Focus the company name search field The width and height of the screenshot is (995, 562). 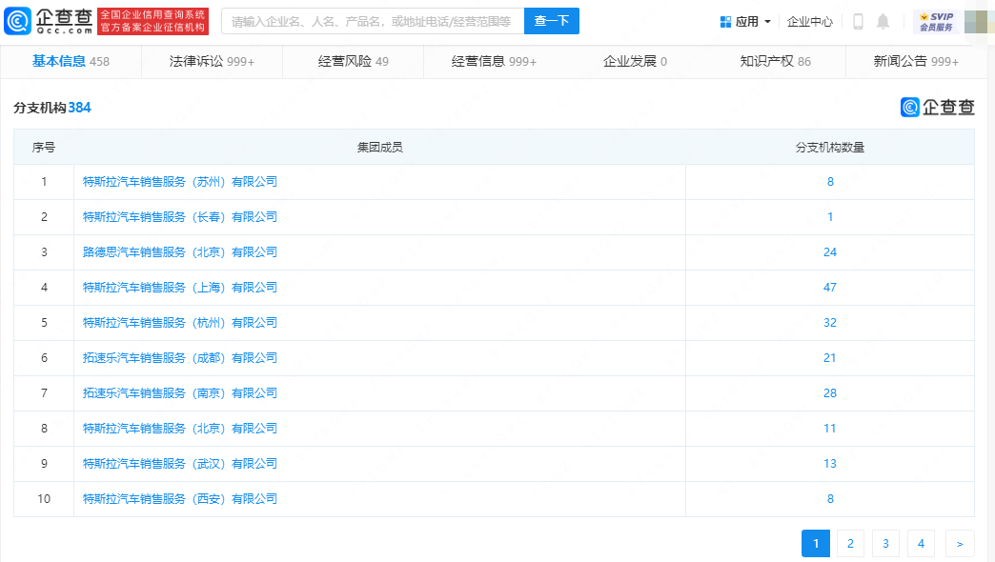[x=373, y=21]
